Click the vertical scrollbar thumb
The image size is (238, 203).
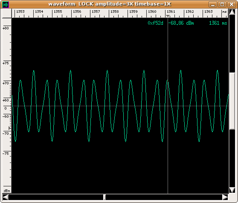point(232,101)
